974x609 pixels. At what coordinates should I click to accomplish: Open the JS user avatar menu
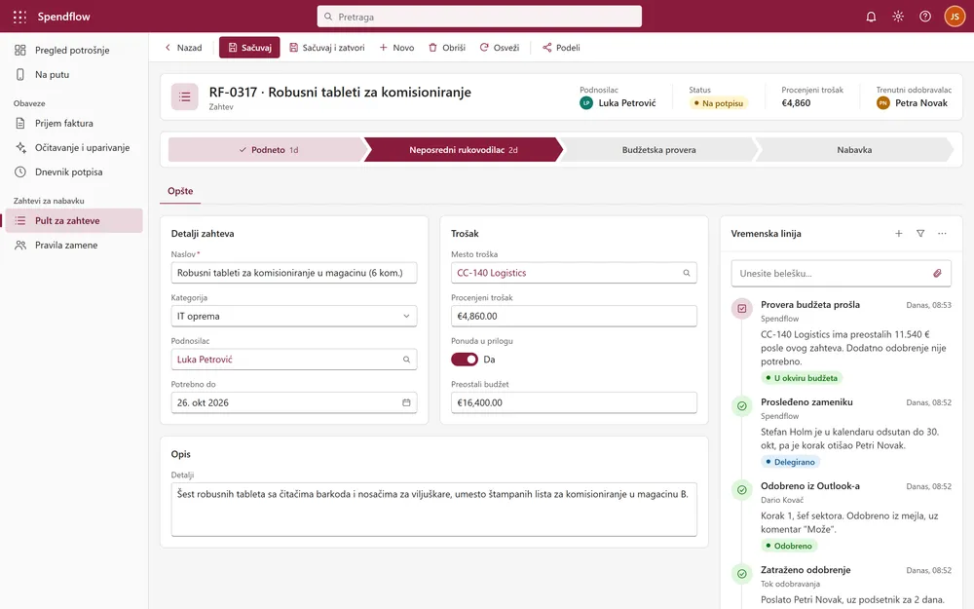[955, 17]
